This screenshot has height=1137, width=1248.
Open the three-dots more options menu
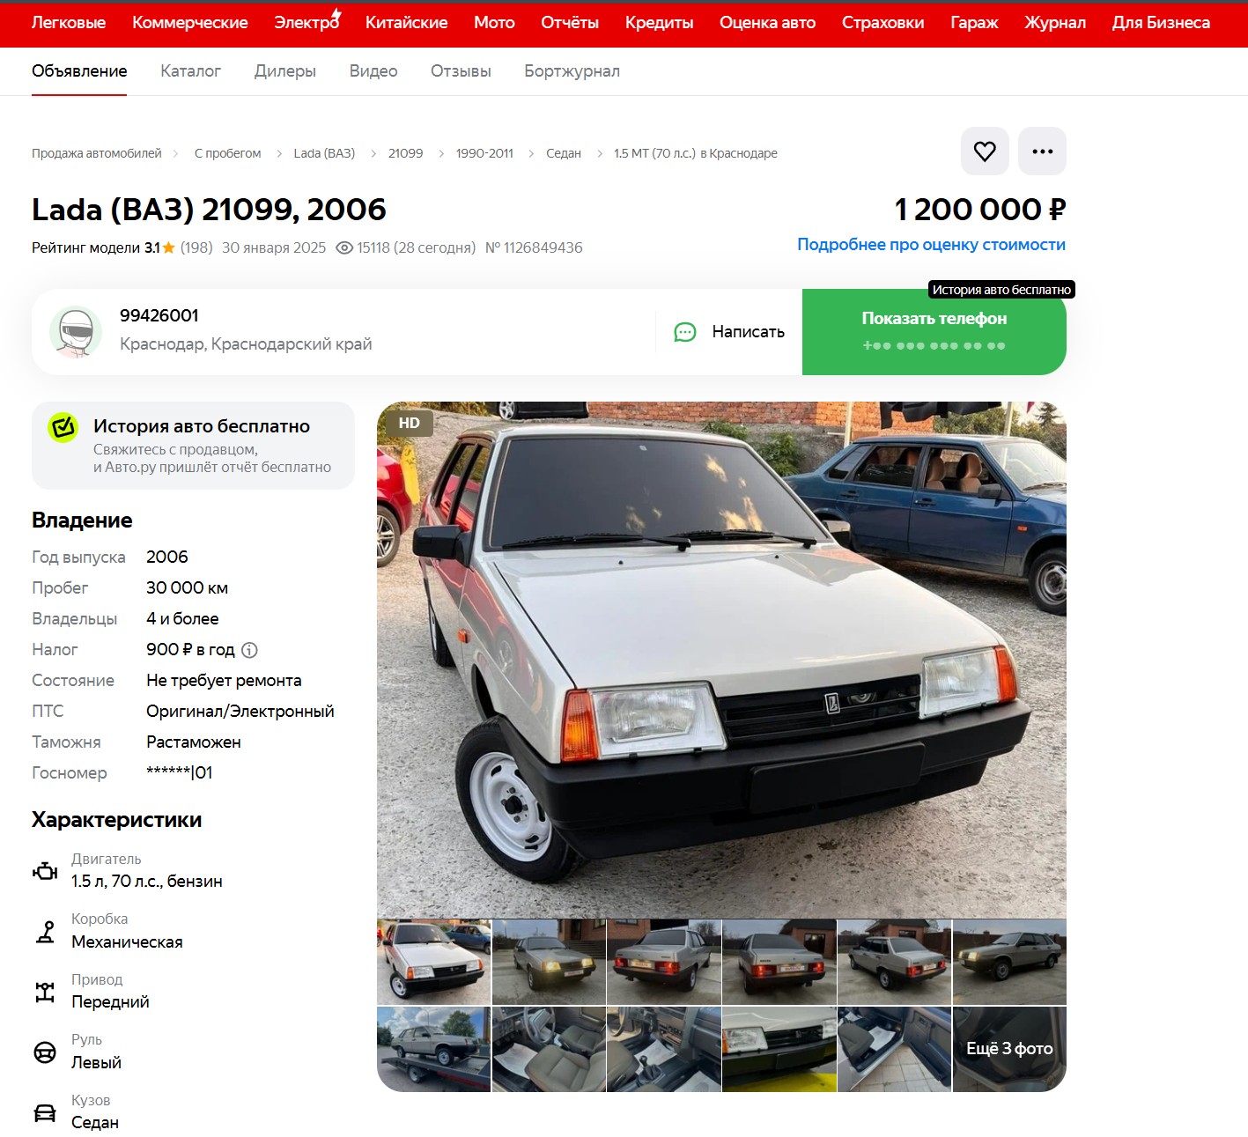1042,151
